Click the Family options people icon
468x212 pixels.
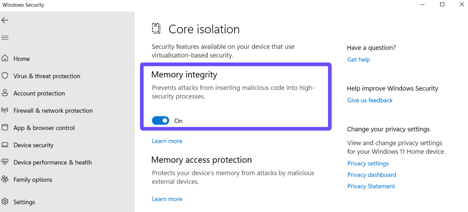[x=5, y=179]
